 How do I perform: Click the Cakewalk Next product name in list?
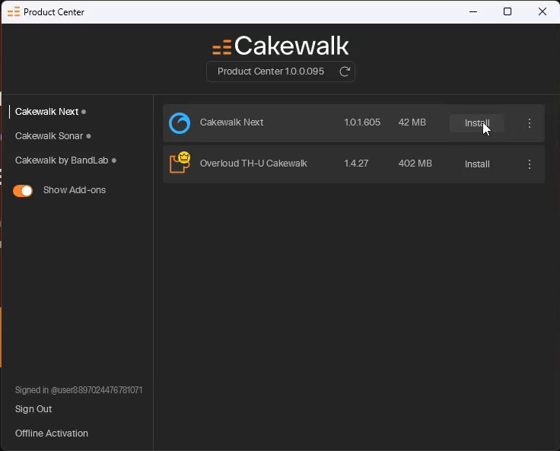[231, 122]
